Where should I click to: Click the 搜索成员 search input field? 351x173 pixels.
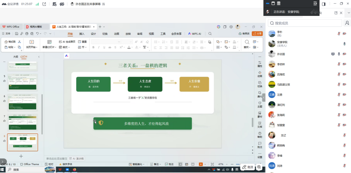[x=305, y=23]
